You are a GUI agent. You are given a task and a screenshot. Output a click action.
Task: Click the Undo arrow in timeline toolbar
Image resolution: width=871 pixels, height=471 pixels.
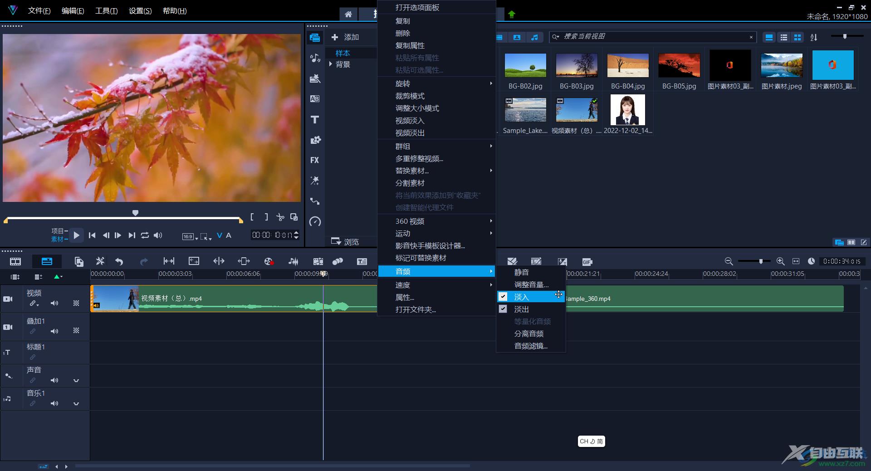click(x=119, y=261)
